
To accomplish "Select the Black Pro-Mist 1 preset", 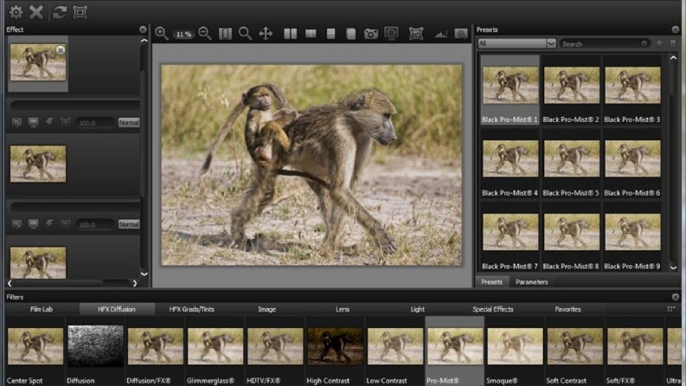I will click(x=510, y=90).
